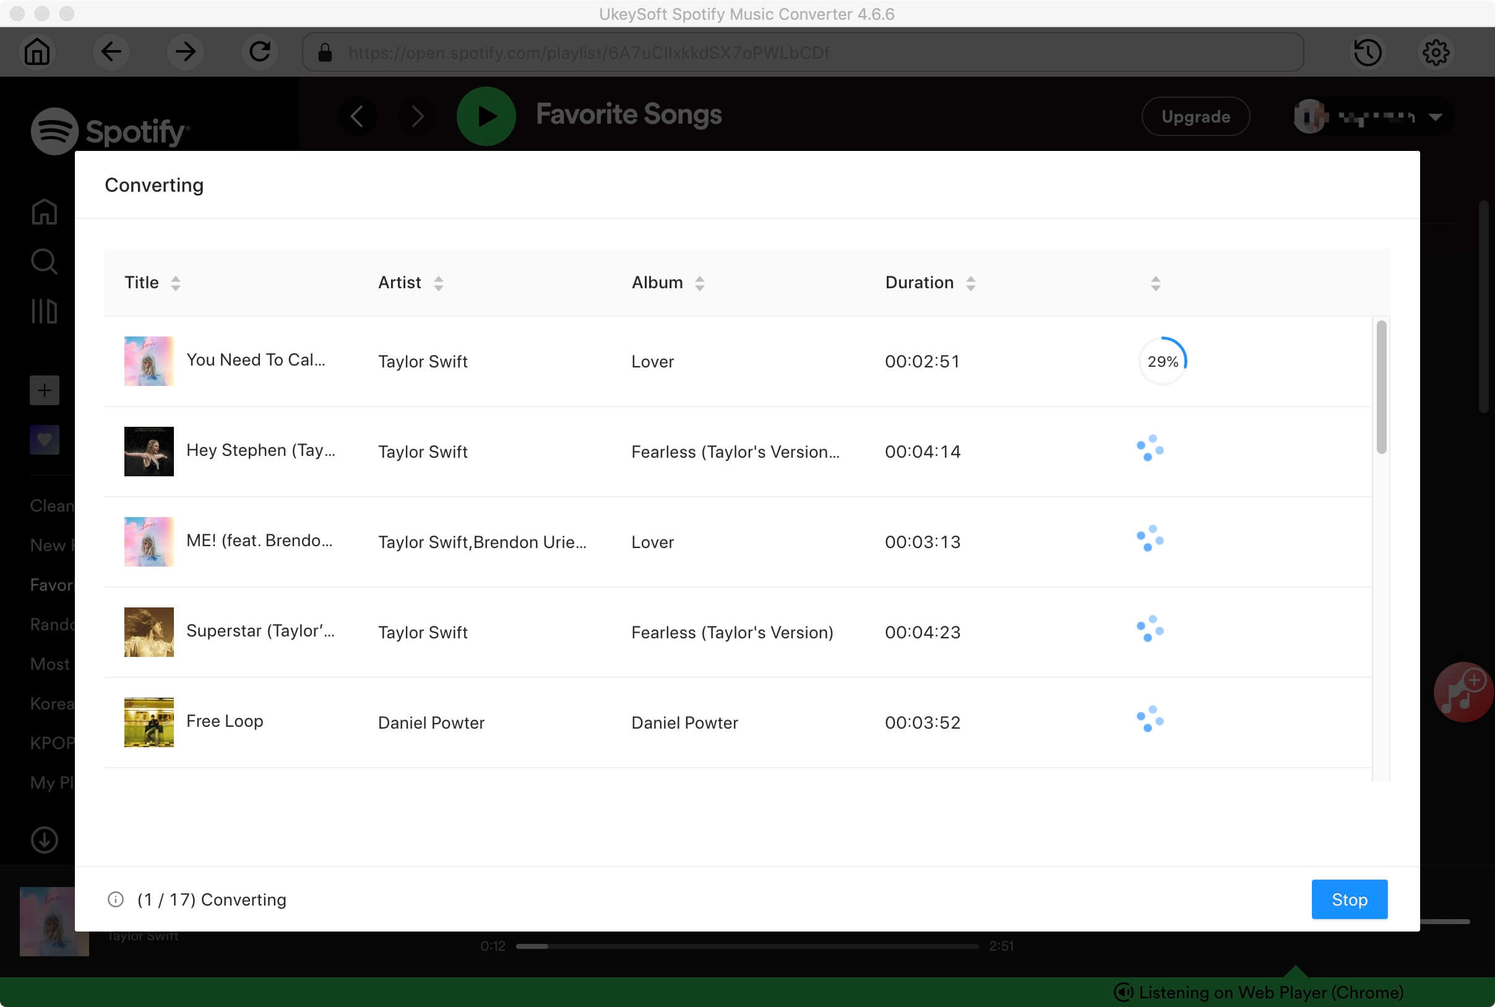Click the add playlist plus icon
The width and height of the screenshot is (1495, 1007).
[44, 390]
